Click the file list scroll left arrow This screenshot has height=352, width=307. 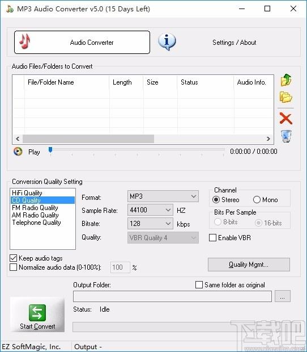click(x=18, y=139)
